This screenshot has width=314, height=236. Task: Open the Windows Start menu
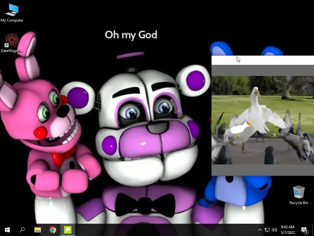[7, 230]
